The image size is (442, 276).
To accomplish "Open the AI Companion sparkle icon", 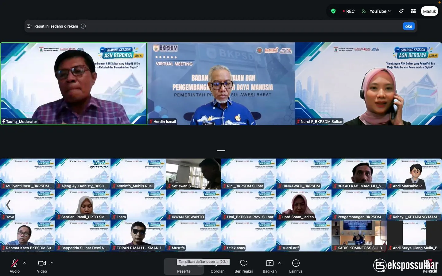I will click(401, 11).
